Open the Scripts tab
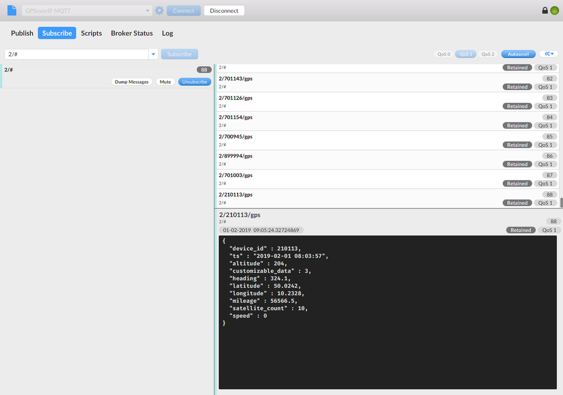Screen dimensions: 563x395 [91, 33]
